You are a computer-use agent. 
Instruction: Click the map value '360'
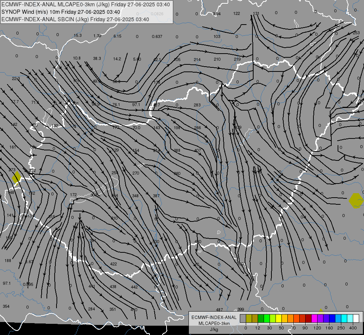click(177, 173)
